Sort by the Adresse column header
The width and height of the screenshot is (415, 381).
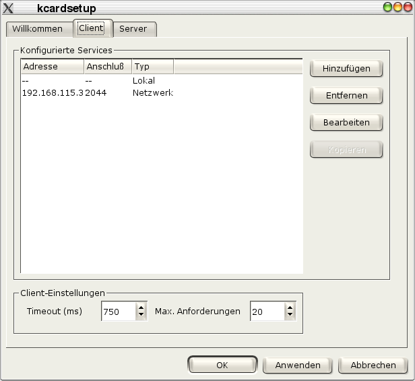(x=53, y=67)
